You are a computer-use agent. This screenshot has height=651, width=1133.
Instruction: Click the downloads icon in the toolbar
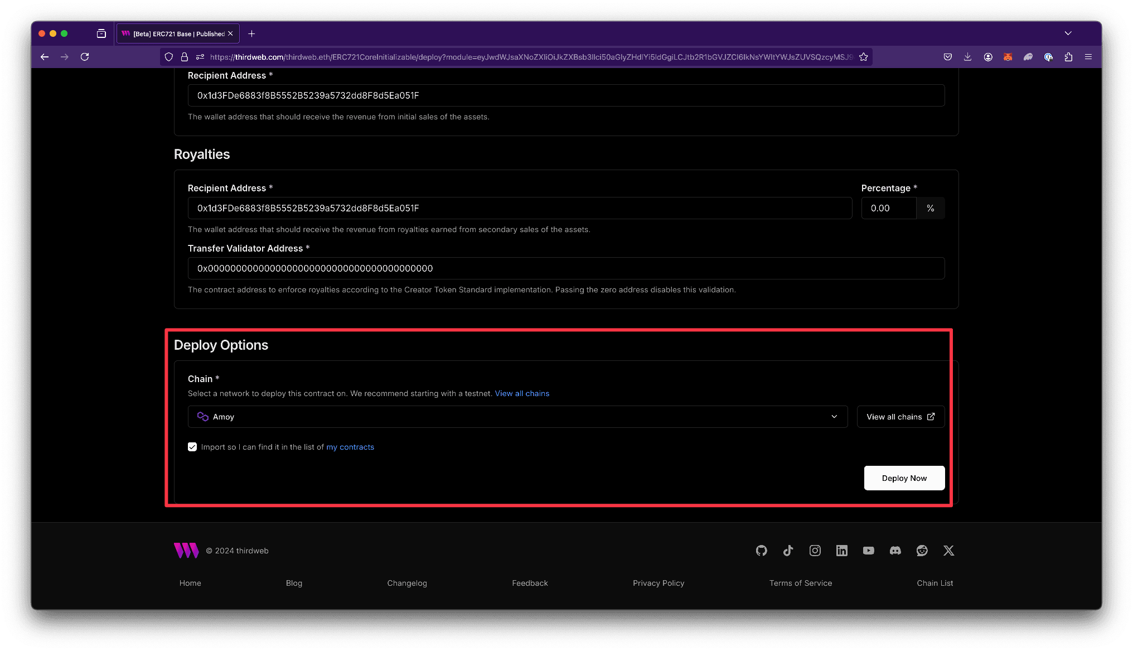967,56
